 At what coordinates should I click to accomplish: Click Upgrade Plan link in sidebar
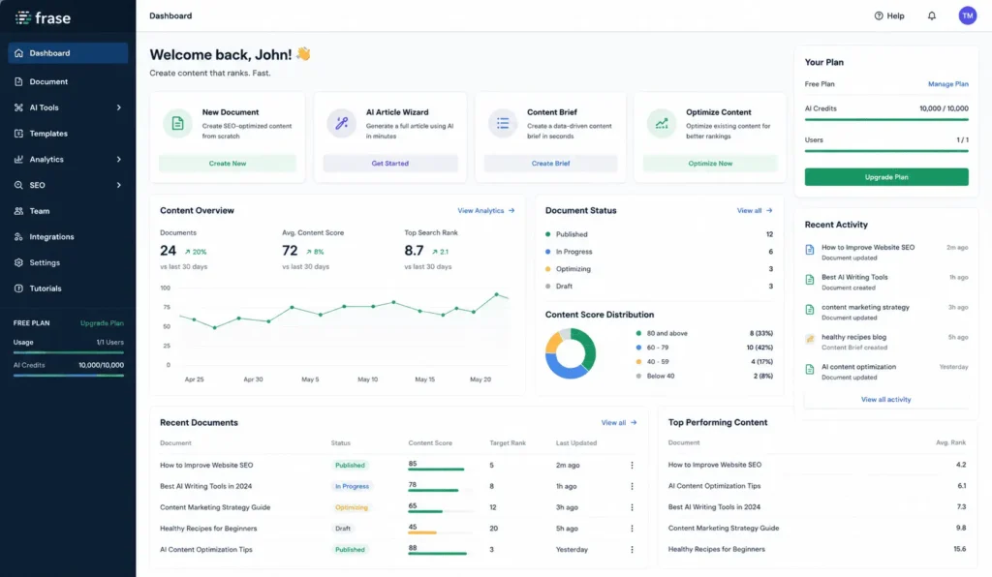pyautogui.click(x=102, y=323)
